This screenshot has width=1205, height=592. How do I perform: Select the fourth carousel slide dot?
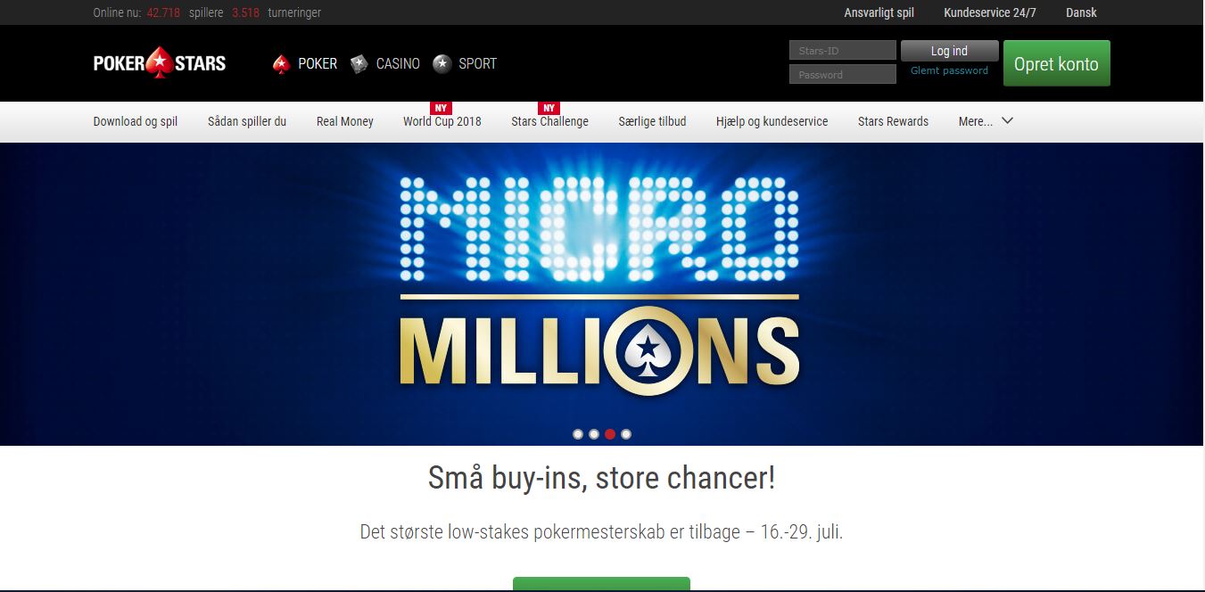click(x=626, y=434)
